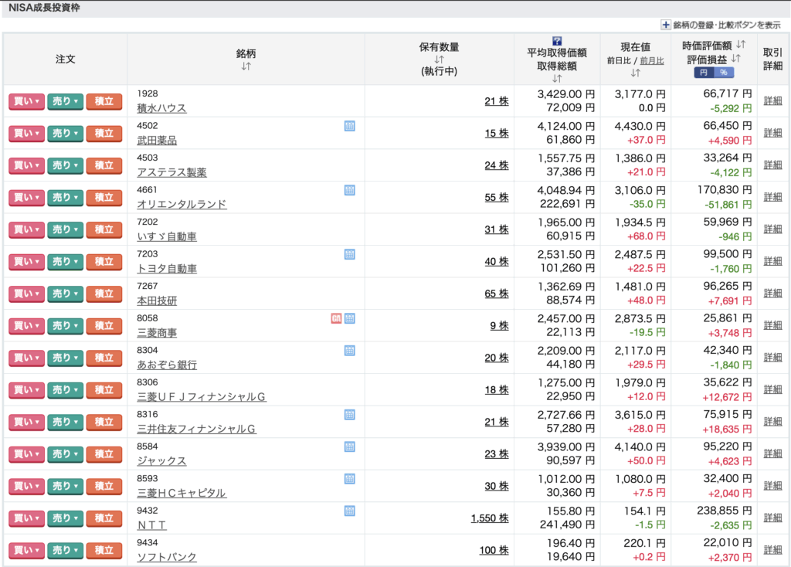Image resolution: width=791 pixels, height=567 pixels.
Task: Switch 評価損益 display to 円
Action: pos(704,73)
